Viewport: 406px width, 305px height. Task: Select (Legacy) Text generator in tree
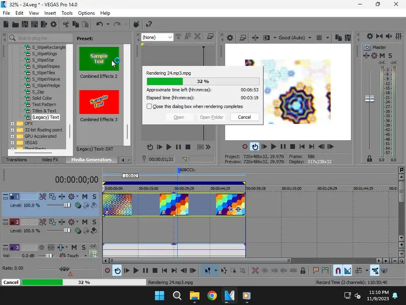pos(46,117)
